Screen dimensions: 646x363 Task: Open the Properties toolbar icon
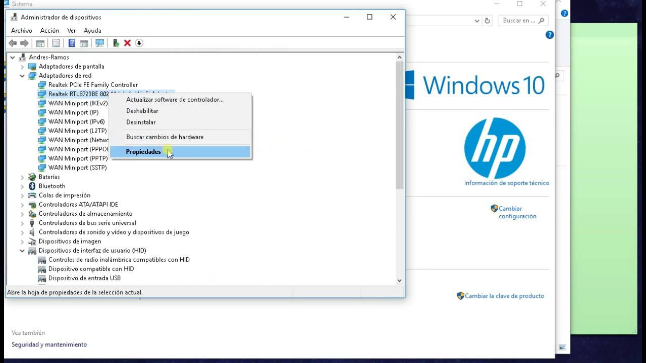tap(56, 43)
